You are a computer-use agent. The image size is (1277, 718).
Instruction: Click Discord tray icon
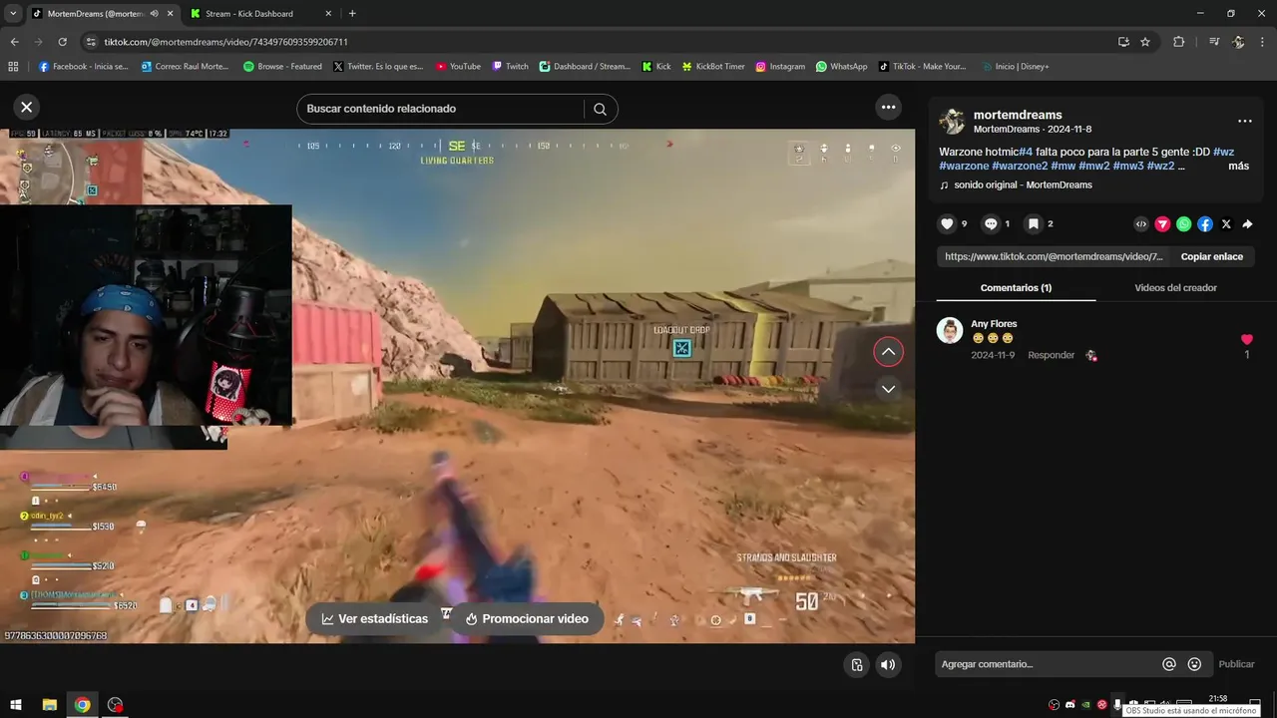pyautogui.click(x=1069, y=705)
